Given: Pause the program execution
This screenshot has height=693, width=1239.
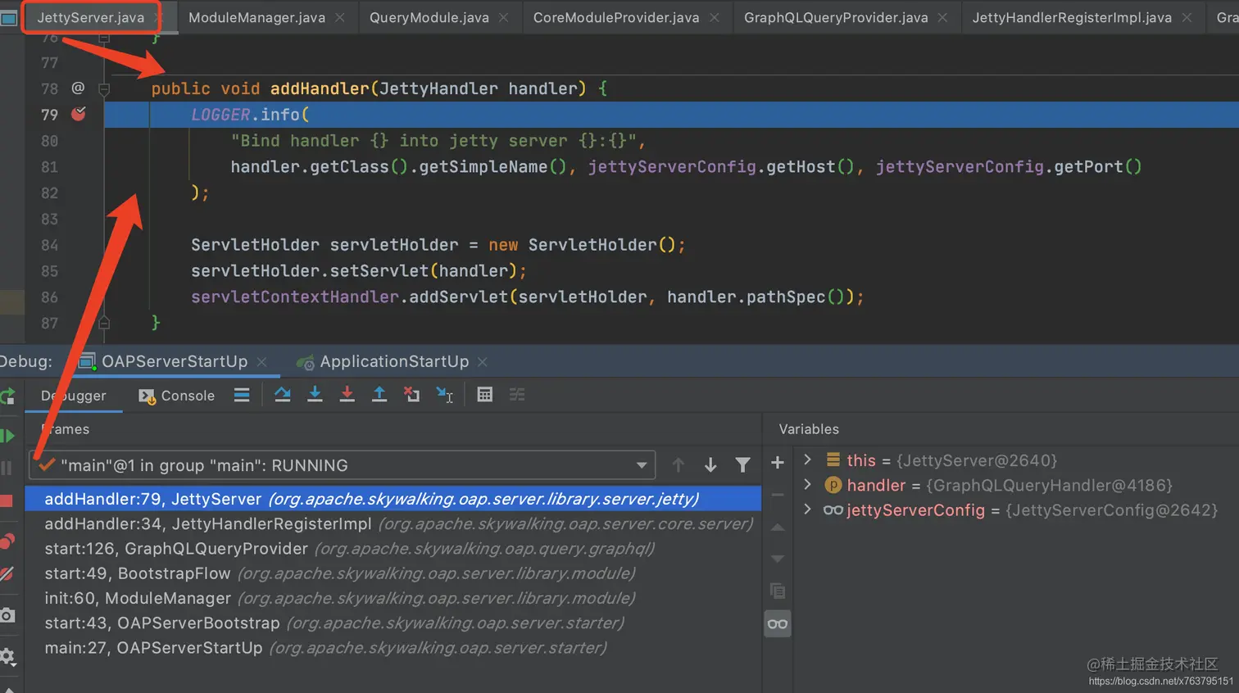Looking at the screenshot, I should click(7, 469).
